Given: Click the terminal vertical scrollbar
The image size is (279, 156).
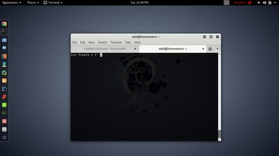Looking at the screenshot, I should pyautogui.click(x=220, y=97).
